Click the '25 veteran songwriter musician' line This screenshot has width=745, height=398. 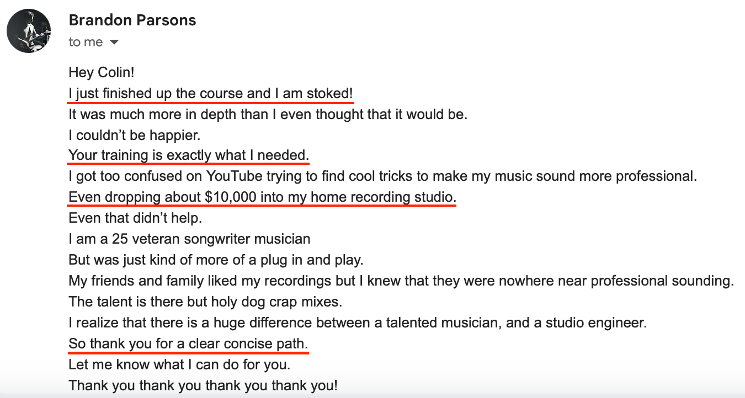189,239
